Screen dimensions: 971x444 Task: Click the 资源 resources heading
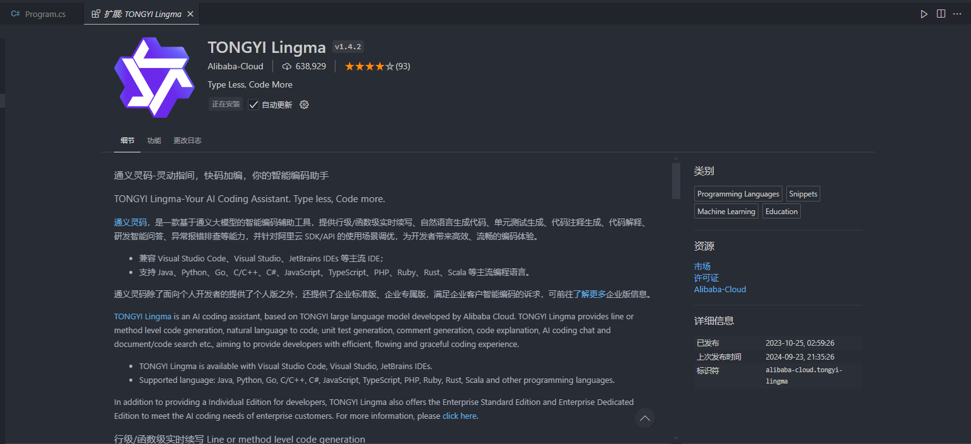[x=704, y=246]
